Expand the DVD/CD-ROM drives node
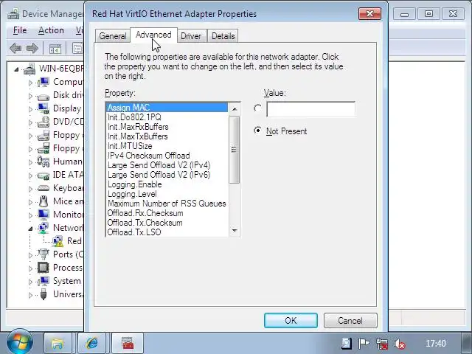Image resolution: width=472 pixels, height=354 pixels. pyautogui.click(x=30, y=122)
